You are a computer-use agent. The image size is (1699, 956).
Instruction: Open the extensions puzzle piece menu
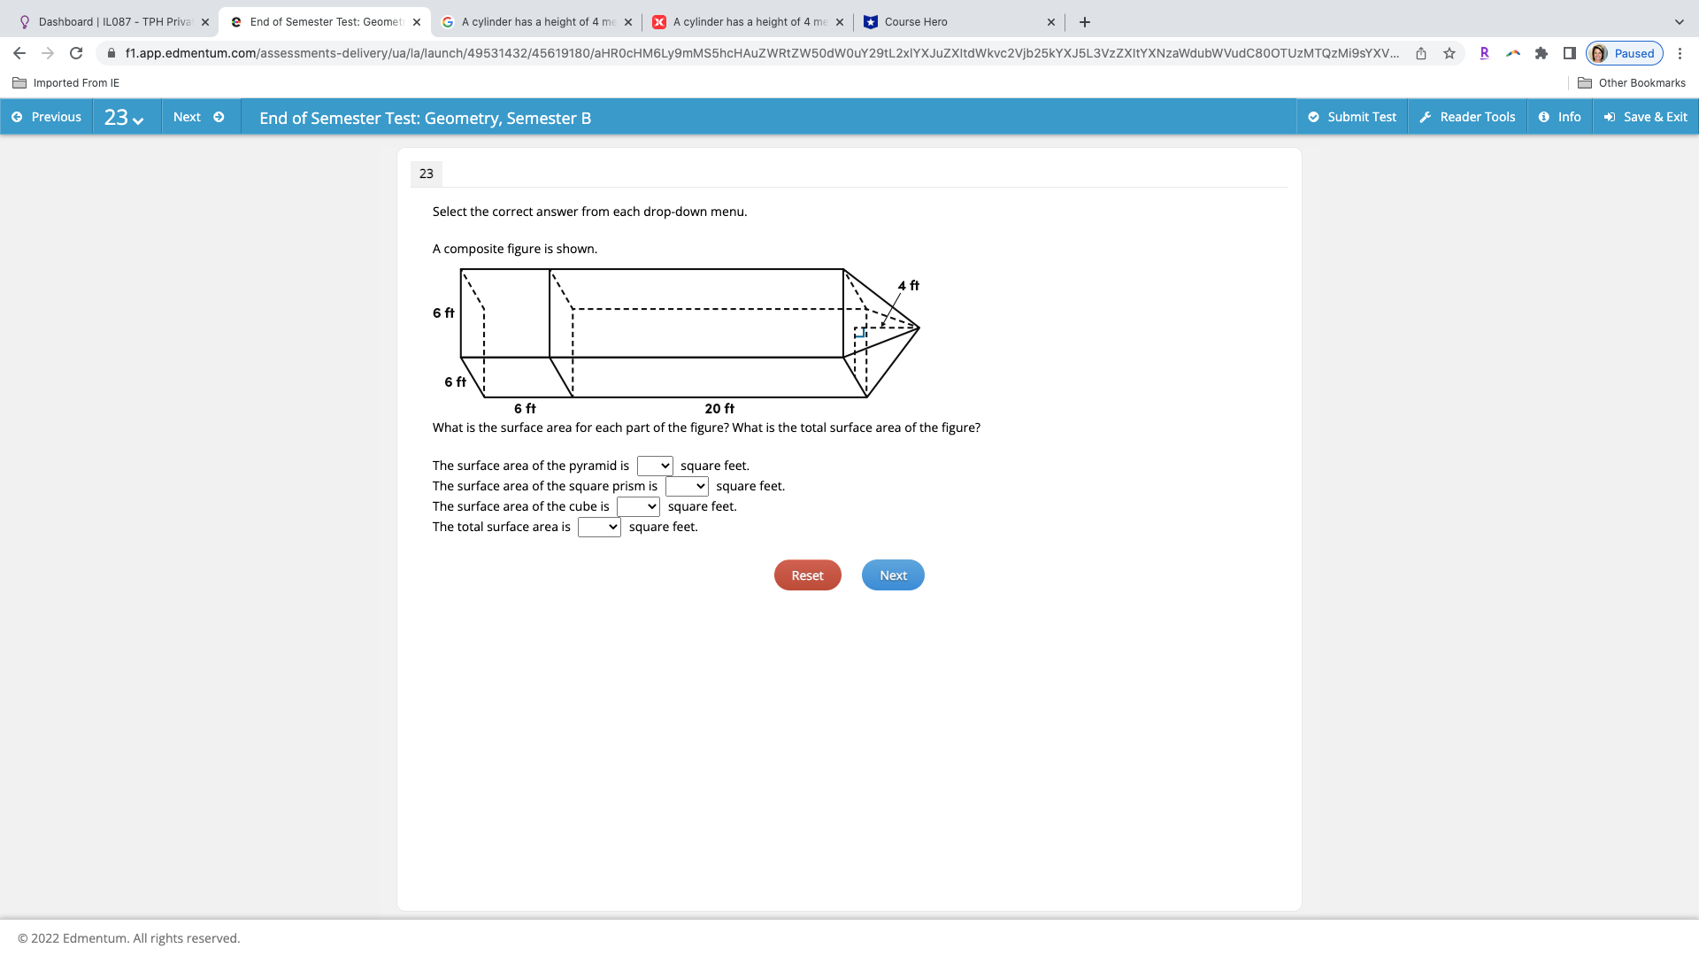tap(1541, 53)
